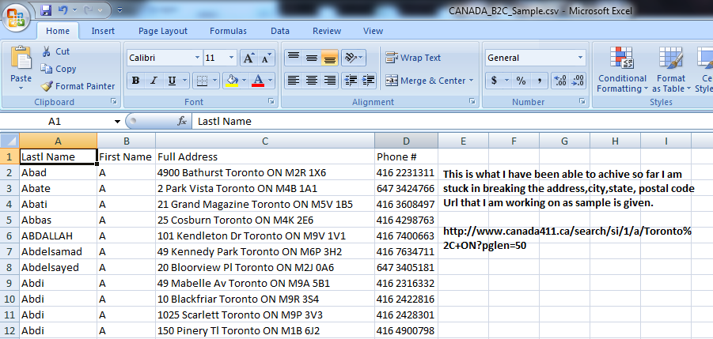Toggle Italic formatting

154,81
